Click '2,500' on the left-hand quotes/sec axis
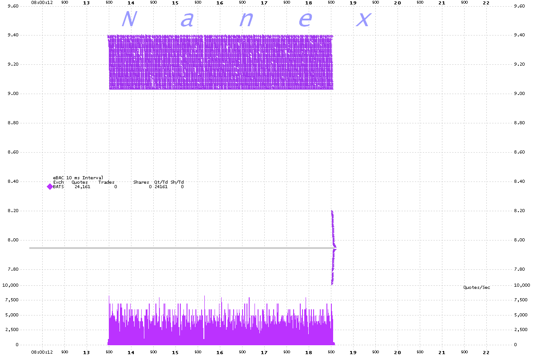 pyautogui.click(x=12, y=330)
